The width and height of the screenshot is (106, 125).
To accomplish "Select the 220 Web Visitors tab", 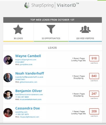I will click(x=85, y=32).
